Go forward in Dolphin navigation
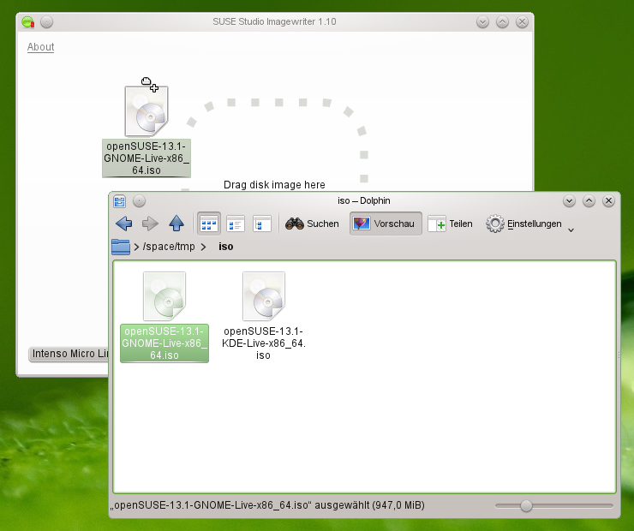 [x=150, y=224]
